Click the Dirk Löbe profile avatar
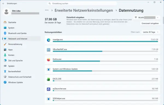 click(x=6, y=12)
